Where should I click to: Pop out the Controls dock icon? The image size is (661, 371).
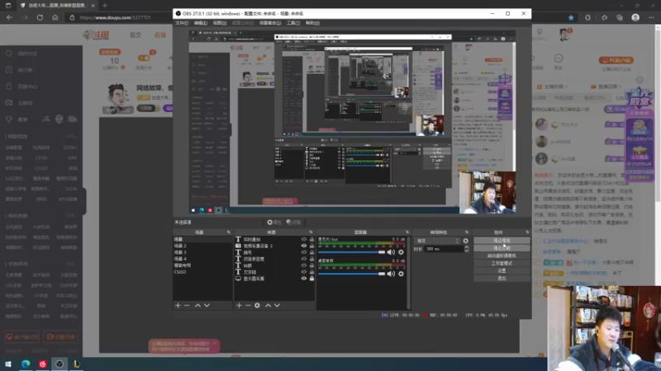click(527, 232)
